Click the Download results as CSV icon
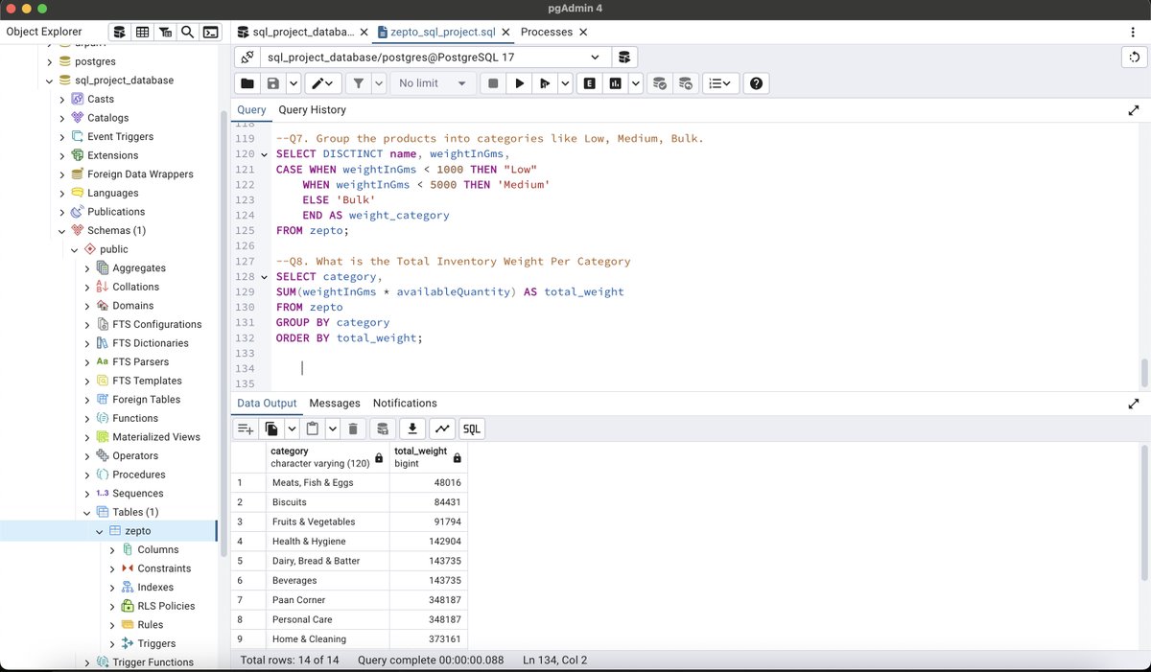 click(x=412, y=429)
